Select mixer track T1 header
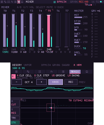The height and width of the screenshot is (125, 104). click(x=14, y=11)
